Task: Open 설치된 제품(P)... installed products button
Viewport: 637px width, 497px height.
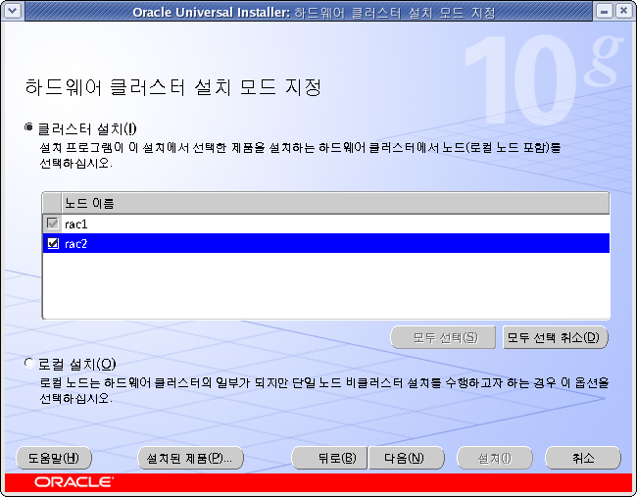Action: coord(191,458)
